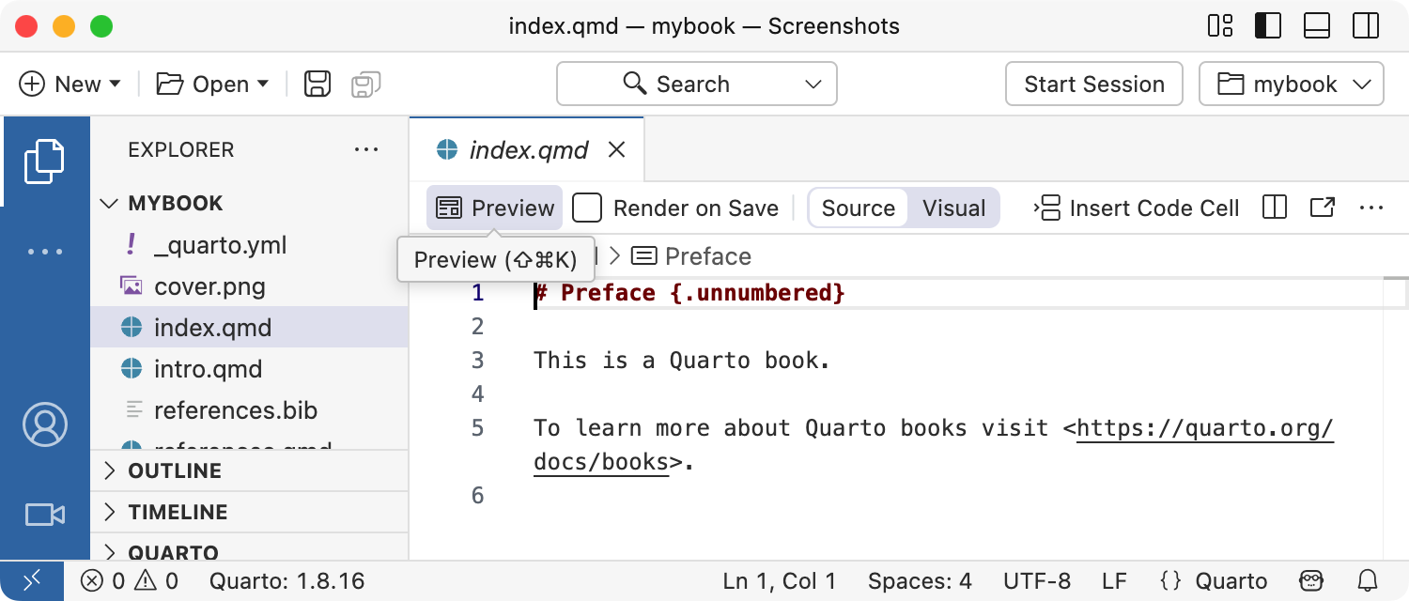Switch to Visual editor mode

[953, 208]
